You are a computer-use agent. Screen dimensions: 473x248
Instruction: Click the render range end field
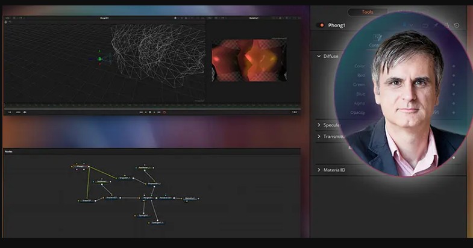coord(18,112)
